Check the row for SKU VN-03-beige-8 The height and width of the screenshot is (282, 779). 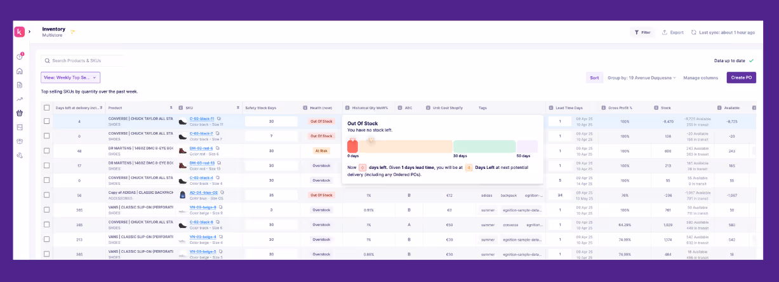click(x=46, y=210)
